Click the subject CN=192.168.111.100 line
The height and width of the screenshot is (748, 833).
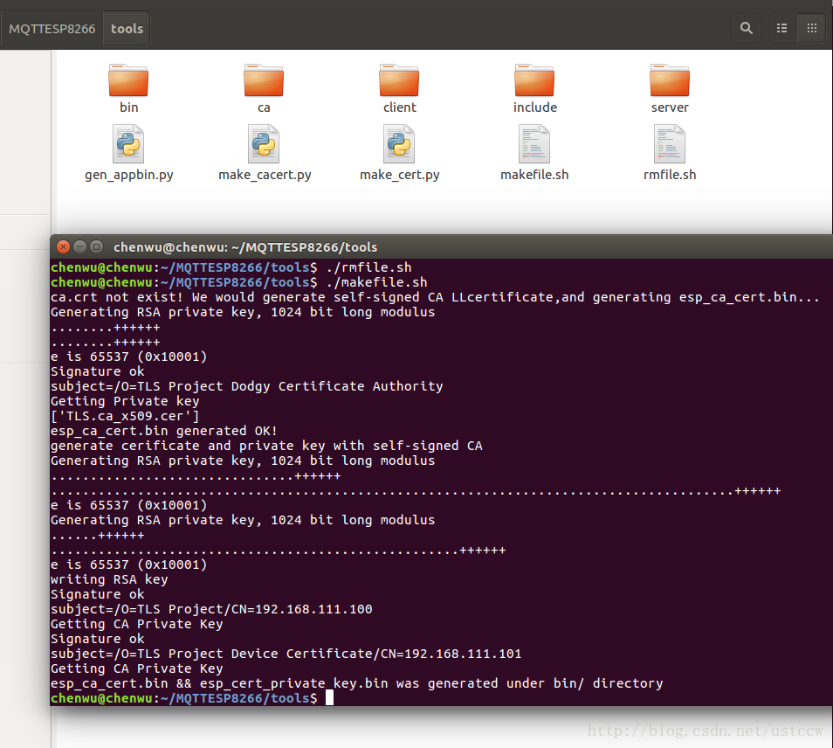pos(211,609)
